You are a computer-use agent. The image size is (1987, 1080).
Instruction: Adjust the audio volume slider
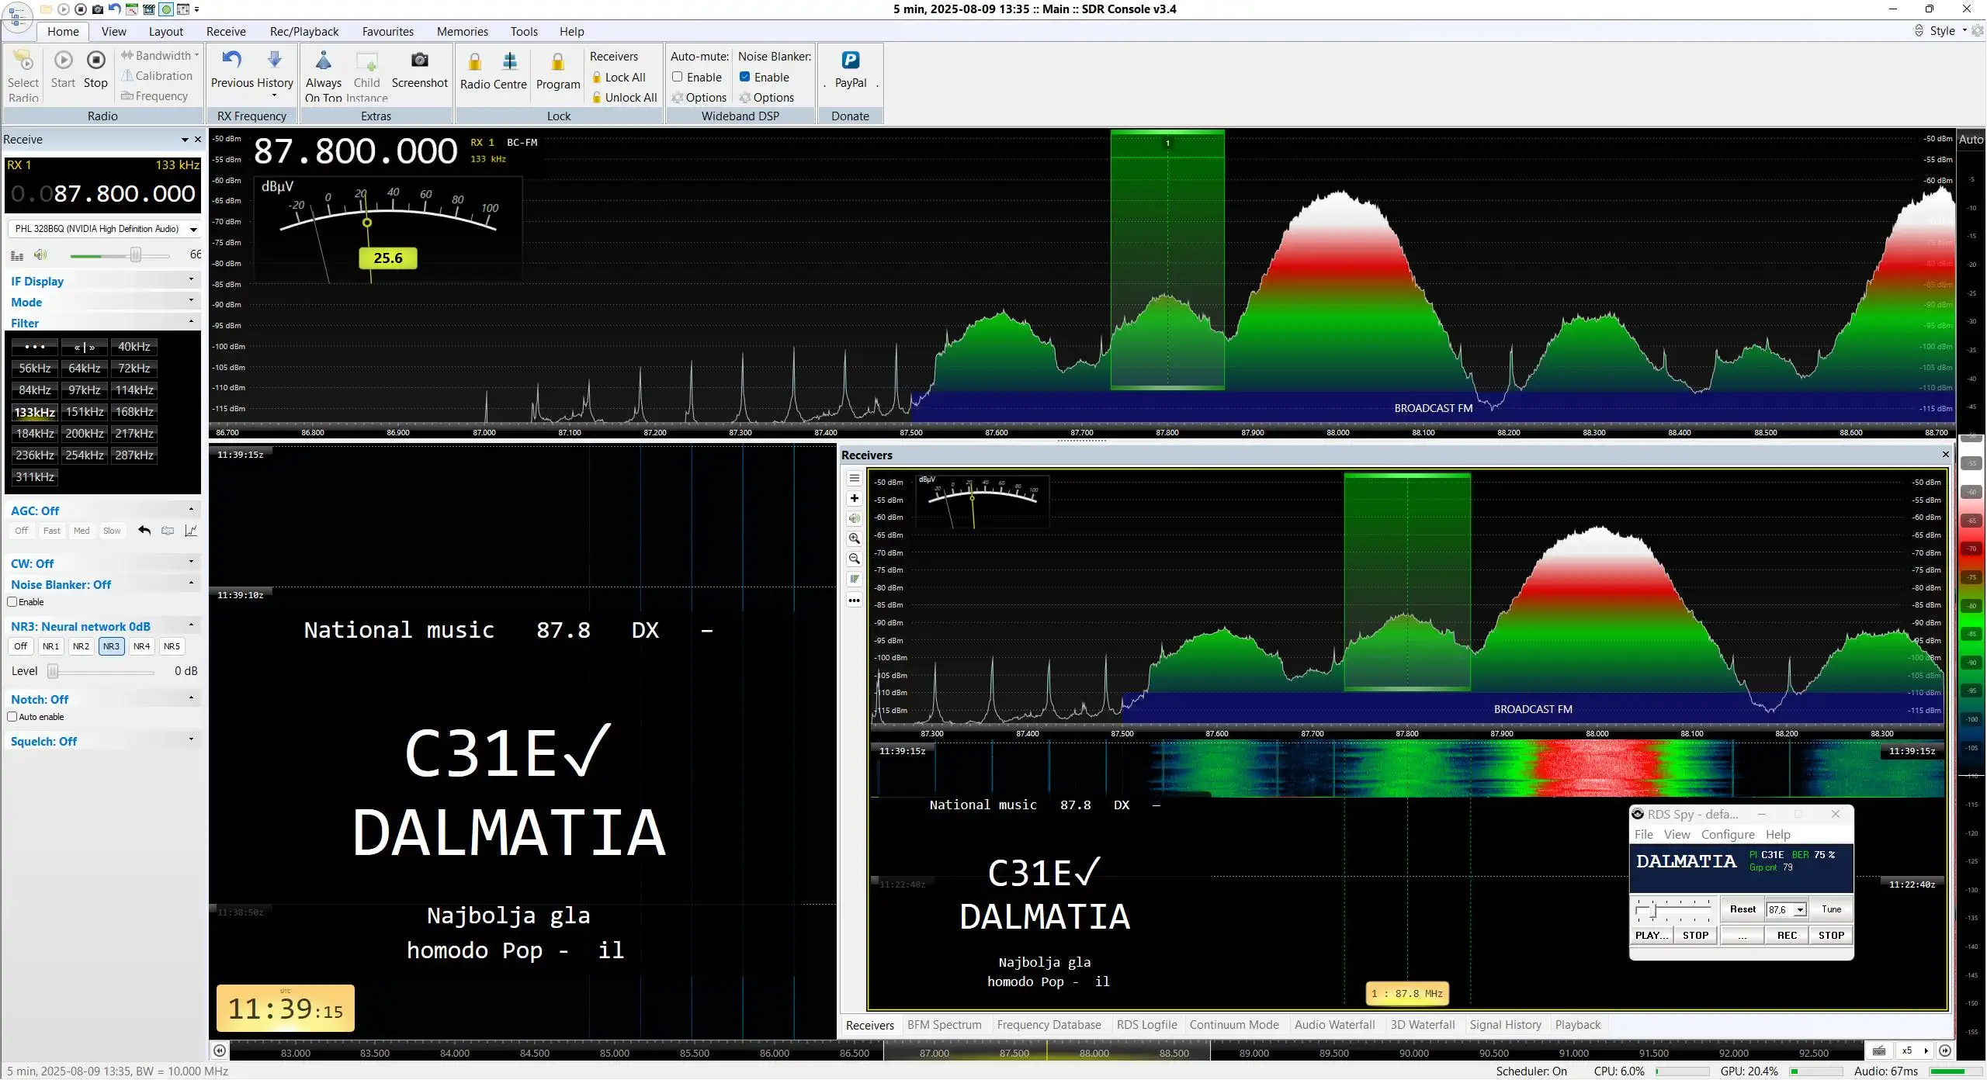click(136, 255)
